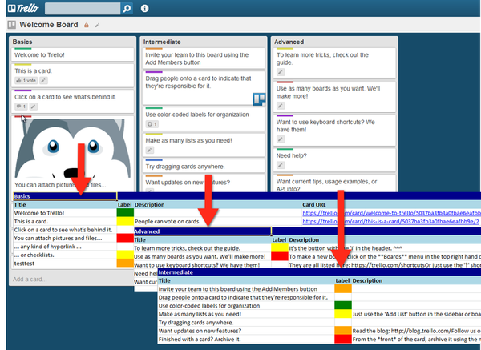This screenshot has height=350, width=481.
Task: Click pencil badge on keyboard shortcuts card
Action: coord(281,139)
